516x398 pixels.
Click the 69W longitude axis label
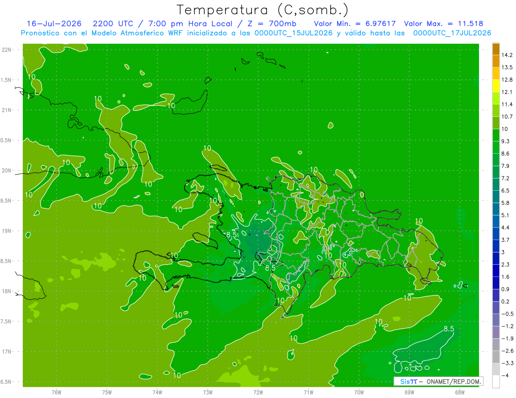point(409,392)
